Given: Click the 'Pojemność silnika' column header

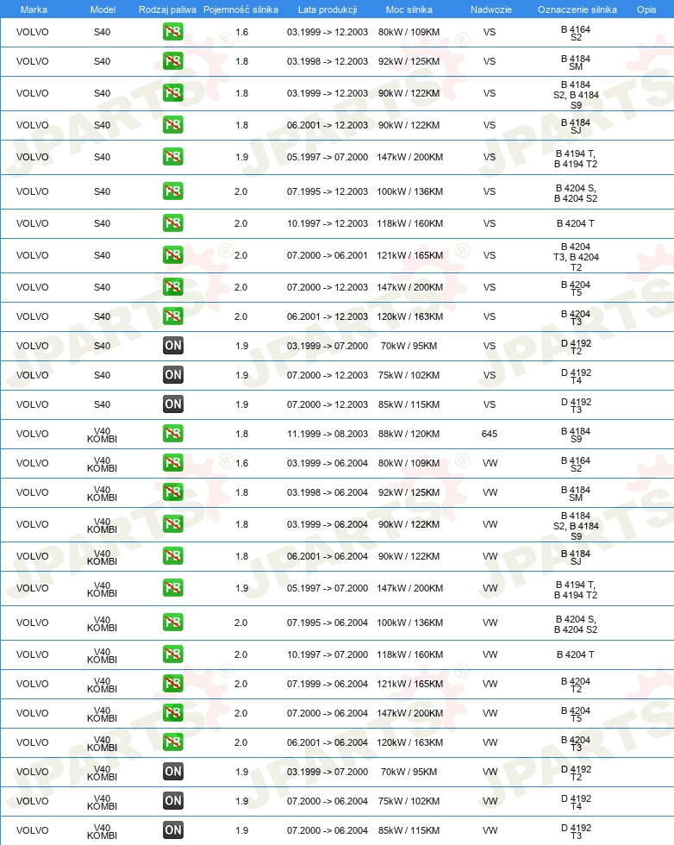Looking at the screenshot, I should pos(240,9).
